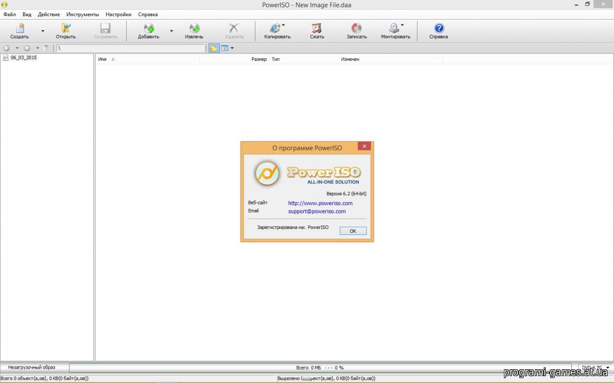Sort by the Изменен column header

391,59
